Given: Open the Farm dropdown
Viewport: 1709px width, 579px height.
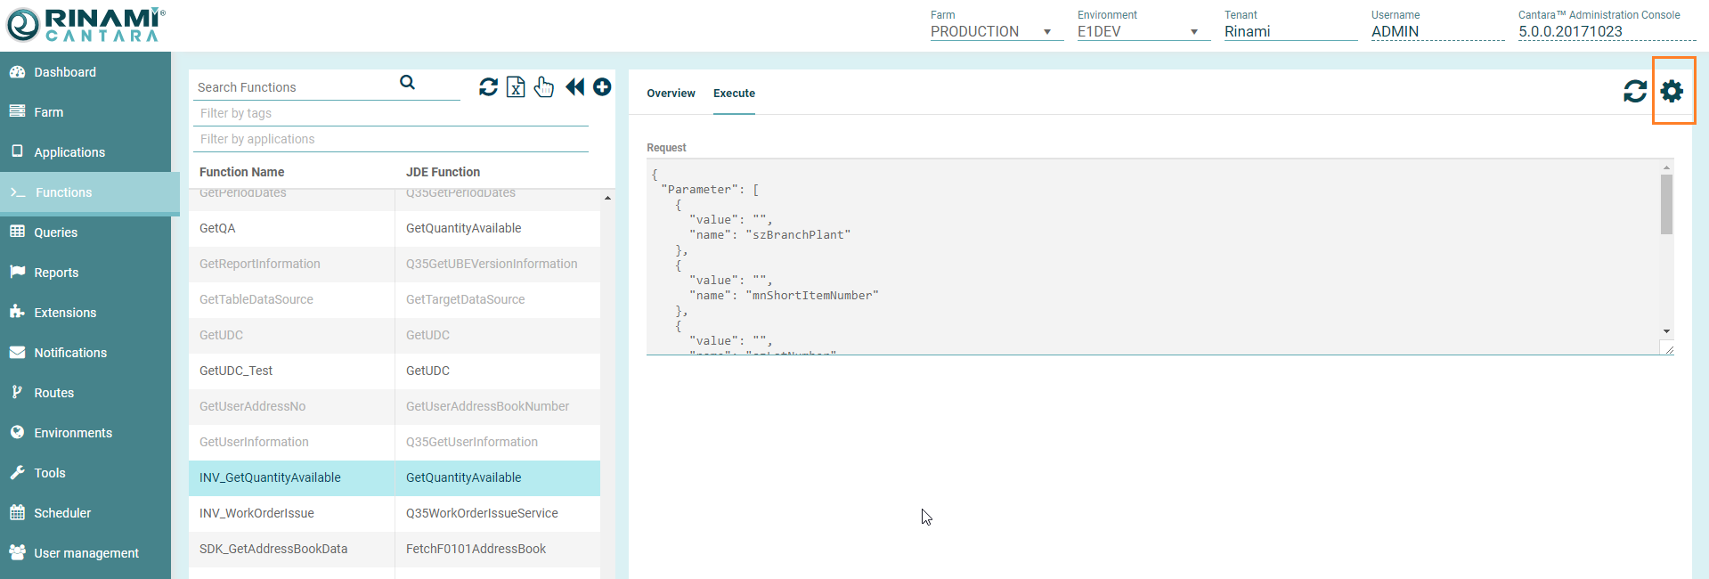Looking at the screenshot, I should coord(996,31).
